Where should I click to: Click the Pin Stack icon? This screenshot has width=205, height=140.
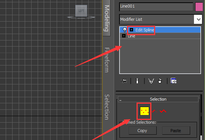(x=124, y=81)
